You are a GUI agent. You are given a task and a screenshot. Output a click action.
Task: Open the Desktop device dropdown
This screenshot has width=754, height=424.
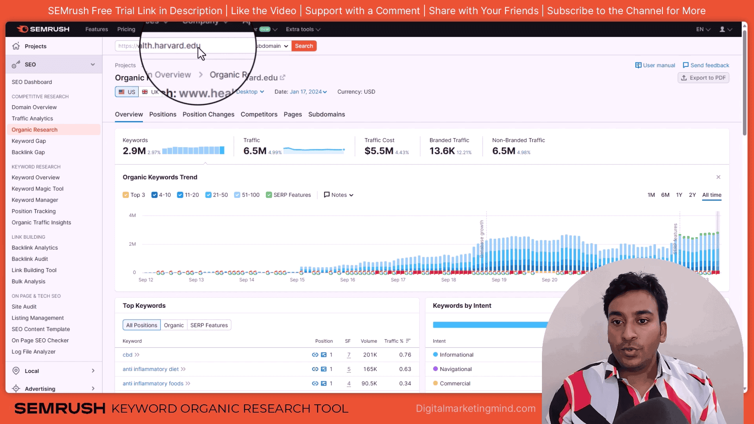[250, 91]
